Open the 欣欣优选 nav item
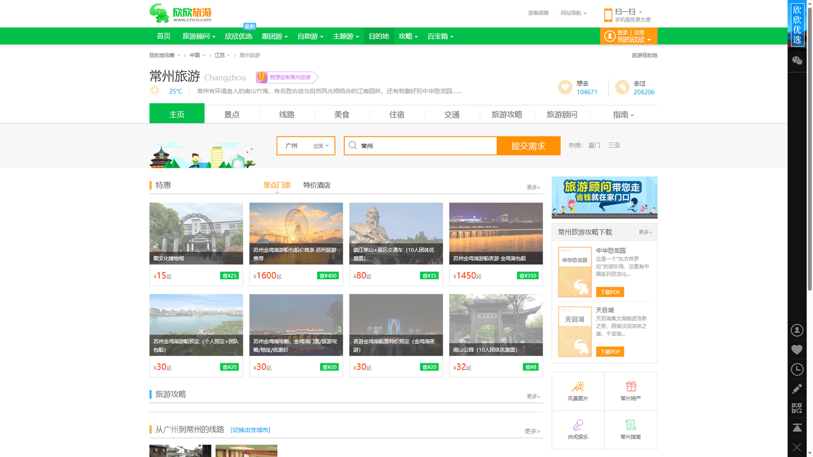813x457 pixels. (238, 36)
